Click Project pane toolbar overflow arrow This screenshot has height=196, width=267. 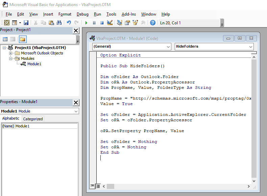[78, 39]
